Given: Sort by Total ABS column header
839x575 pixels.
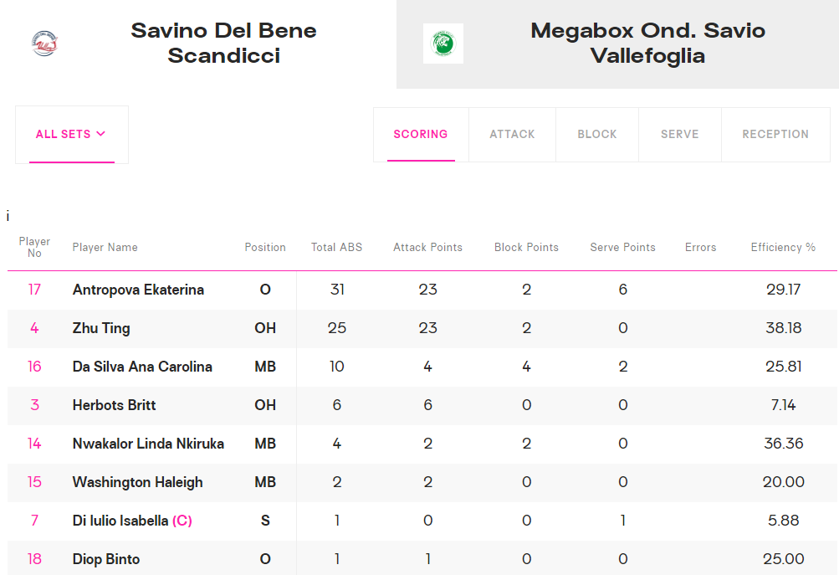Looking at the screenshot, I should coord(336,248).
